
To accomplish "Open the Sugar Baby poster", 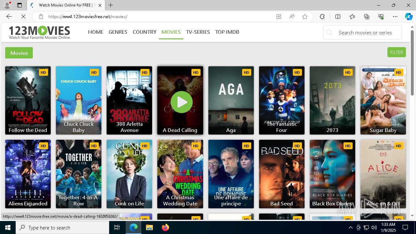I will coord(383,100).
